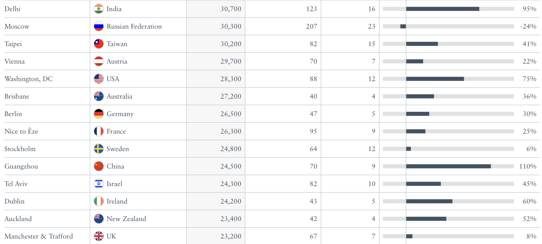Open the Delhi city entry
The image size is (542, 244).
pyautogui.click(x=12, y=9)
